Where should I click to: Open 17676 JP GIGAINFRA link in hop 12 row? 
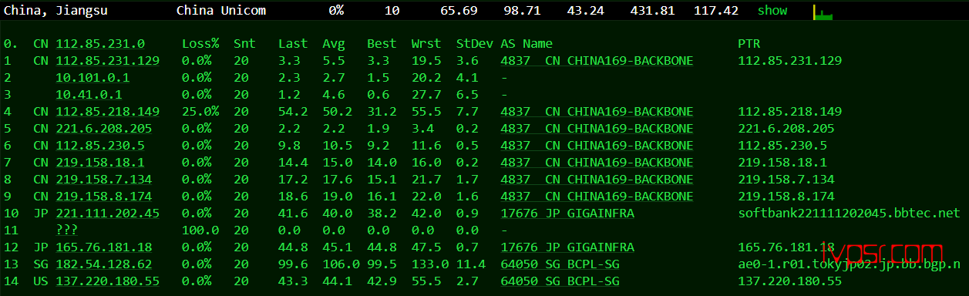tap(567, 247)
